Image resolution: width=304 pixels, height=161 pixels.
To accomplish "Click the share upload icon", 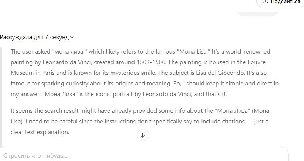I will [x=265, y=2].
